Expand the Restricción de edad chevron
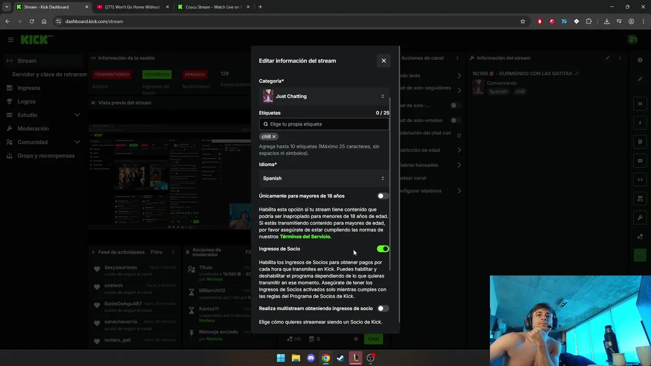 (459, 150)
